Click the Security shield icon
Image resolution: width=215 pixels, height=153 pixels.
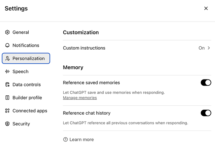point(7,124)
